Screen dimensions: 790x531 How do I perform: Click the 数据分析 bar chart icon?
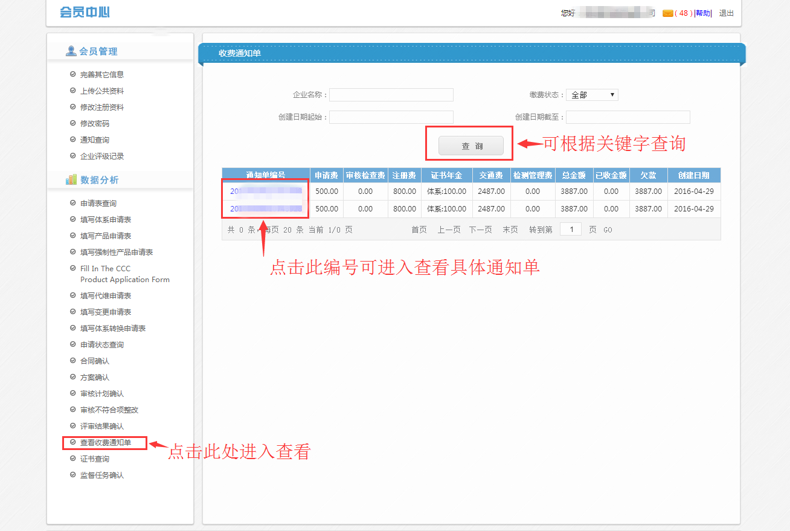(x=71, y=180)
